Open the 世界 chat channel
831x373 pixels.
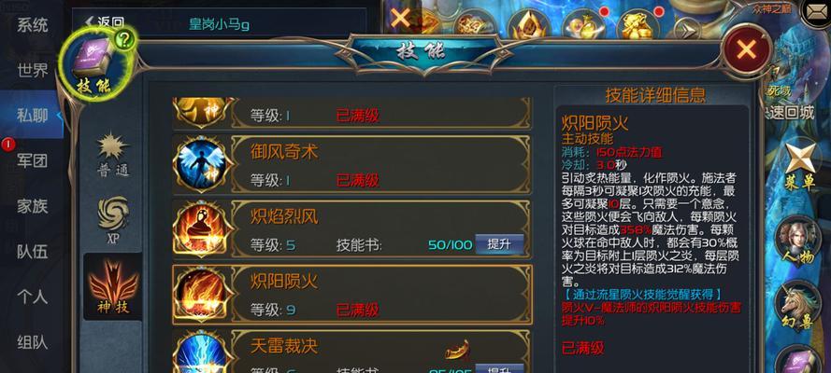[33, 70]
